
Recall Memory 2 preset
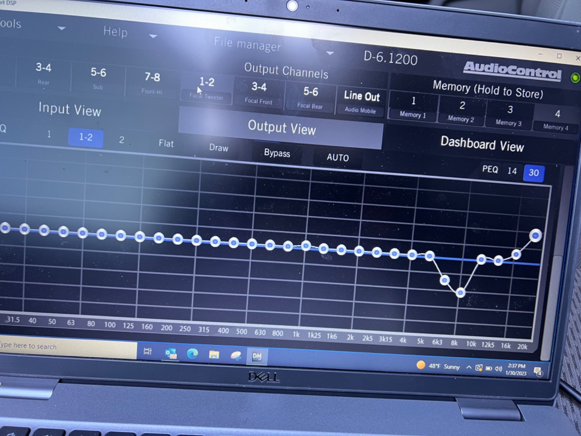[462, 111]
